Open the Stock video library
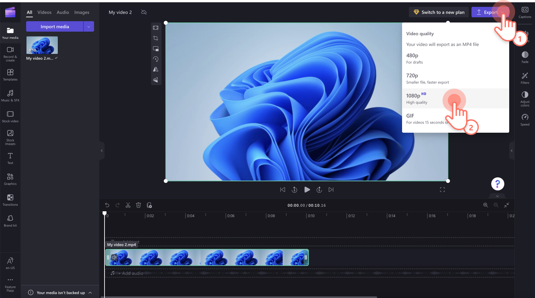The image size is (535, 298). 10,116
